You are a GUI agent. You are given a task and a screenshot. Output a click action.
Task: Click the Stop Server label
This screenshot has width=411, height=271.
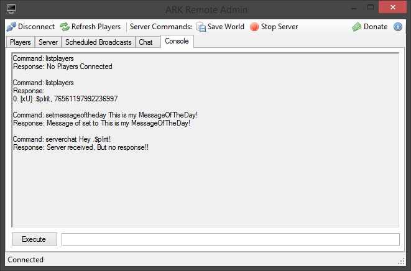(x=279, y=27)
